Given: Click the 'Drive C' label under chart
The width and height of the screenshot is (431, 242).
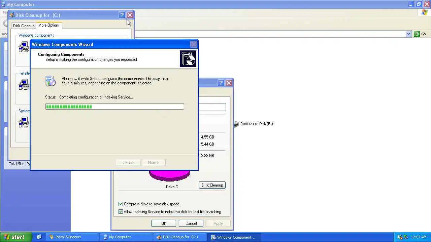Looking at the screenshot, I should point(172,187).
